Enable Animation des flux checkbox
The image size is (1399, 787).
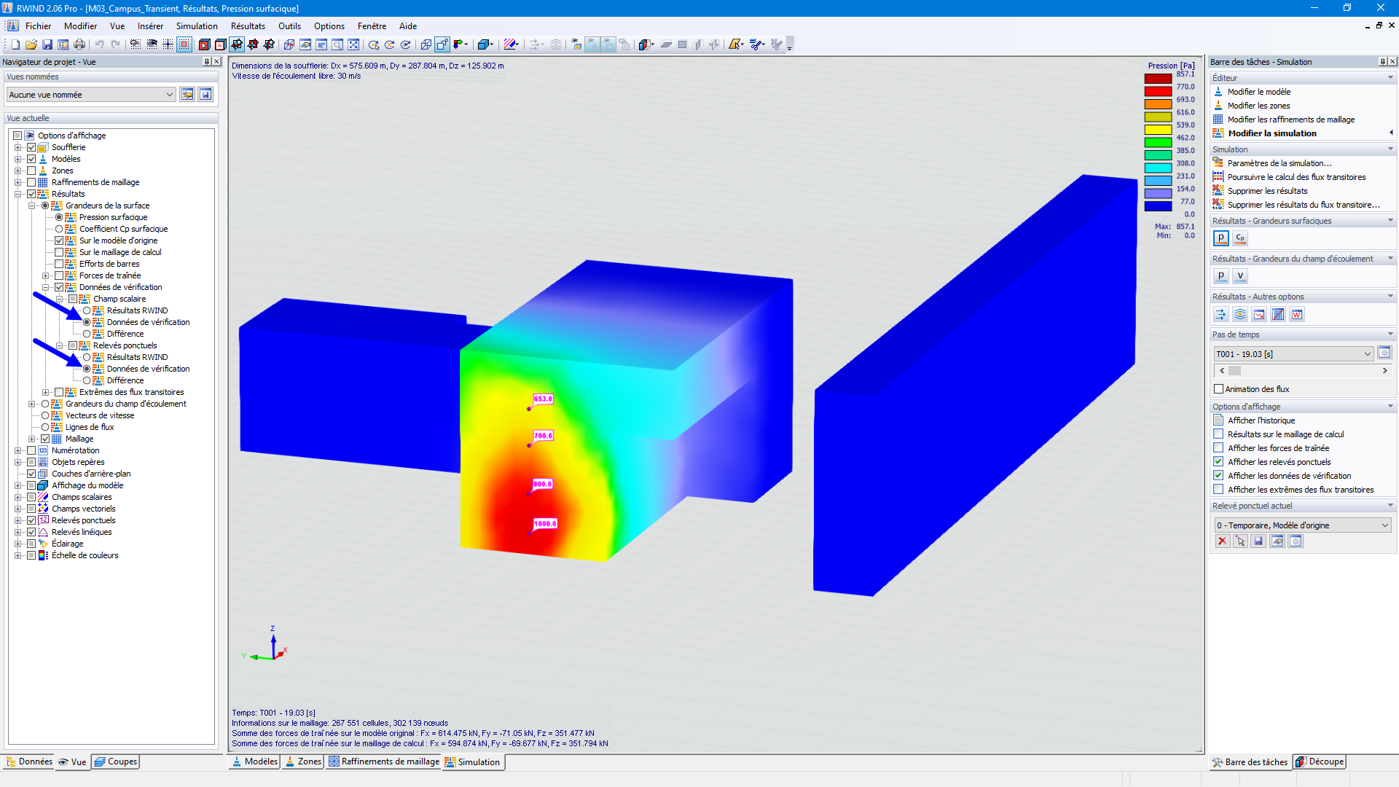click(1218, 389)
